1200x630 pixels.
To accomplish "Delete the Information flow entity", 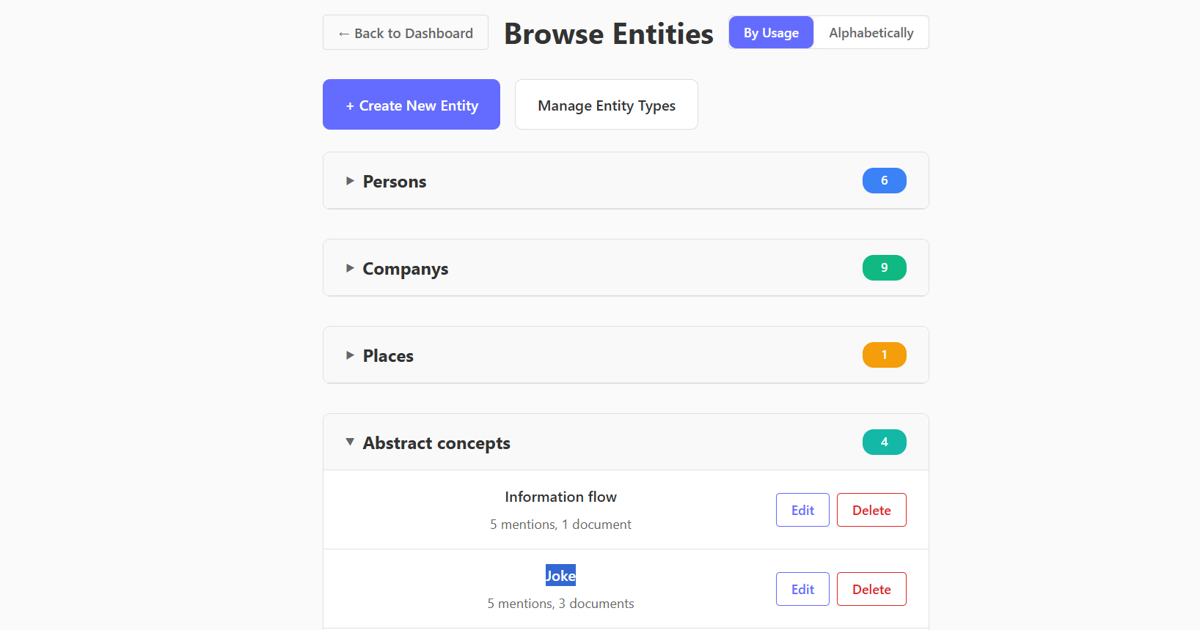I will (871, 510).
